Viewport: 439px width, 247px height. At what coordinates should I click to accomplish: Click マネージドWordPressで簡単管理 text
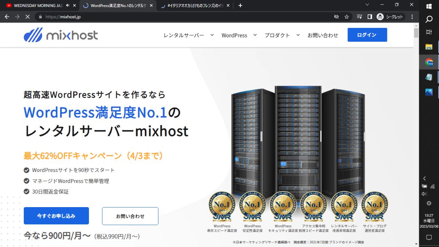[x=71, y=181]
